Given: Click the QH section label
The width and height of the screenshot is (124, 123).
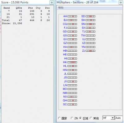Looking at the screenshot, I should coord(65,101).
